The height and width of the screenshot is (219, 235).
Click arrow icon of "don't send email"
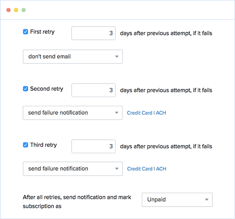tap(117, 57)
